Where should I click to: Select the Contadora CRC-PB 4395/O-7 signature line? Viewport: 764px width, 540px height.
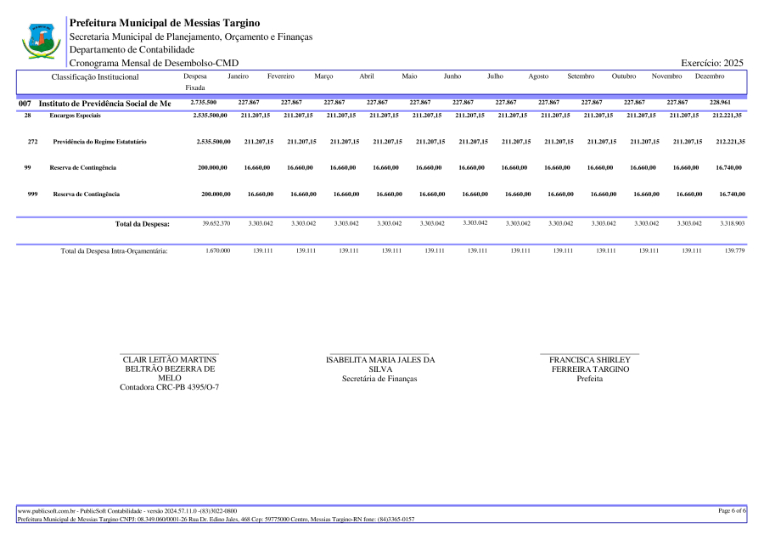(170, 388)
